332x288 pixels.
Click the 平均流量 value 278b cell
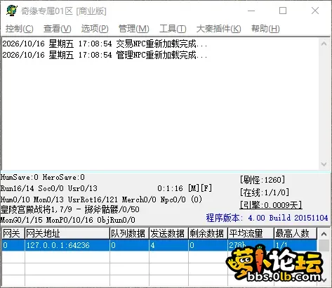pos(251,245)
